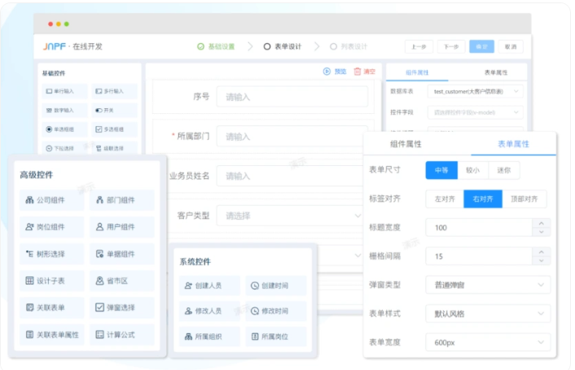Set form size to 较小
This screenshot has height=370, width=575.
472,171
